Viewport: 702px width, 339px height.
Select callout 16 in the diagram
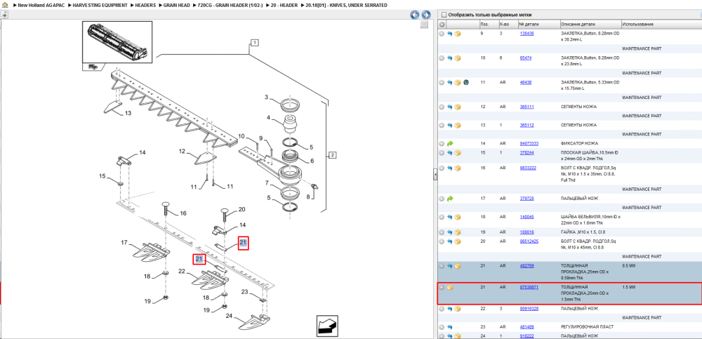tap(183, 213)
